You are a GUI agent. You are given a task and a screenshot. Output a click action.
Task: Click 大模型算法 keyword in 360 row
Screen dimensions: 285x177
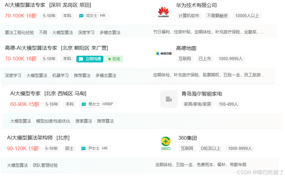point(17,165)
